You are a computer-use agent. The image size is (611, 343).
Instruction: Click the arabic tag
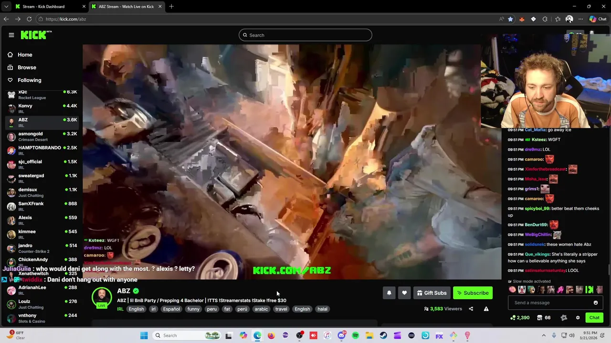[261, 309]
